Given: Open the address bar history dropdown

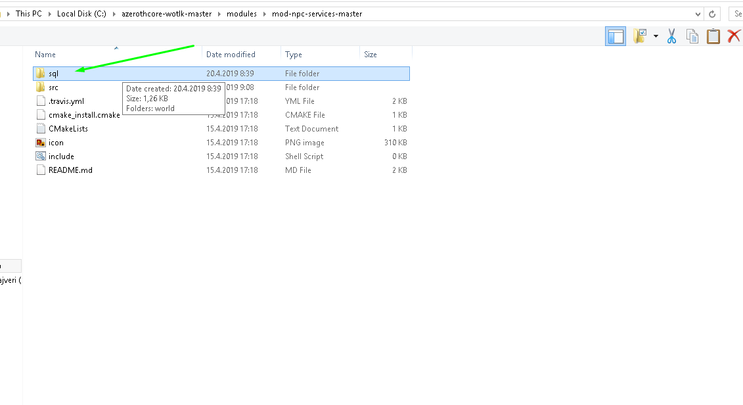Looking at the screenshot, I should pyautogui.click(x=698, y=14).
